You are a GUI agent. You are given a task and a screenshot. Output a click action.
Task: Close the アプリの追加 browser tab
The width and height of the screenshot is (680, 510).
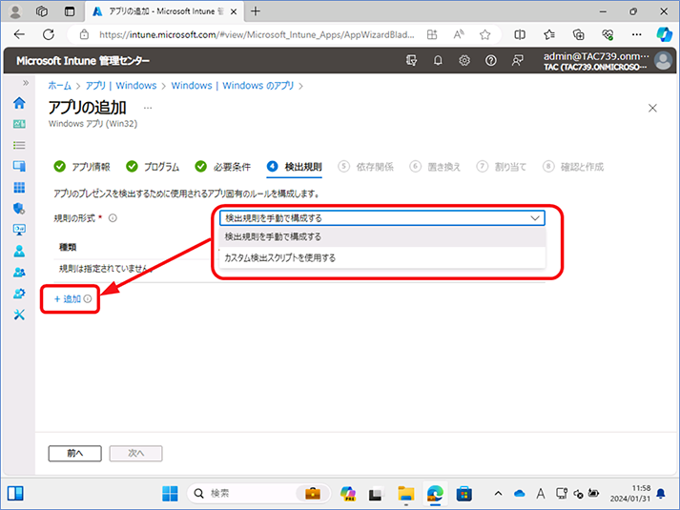point(234,11)
